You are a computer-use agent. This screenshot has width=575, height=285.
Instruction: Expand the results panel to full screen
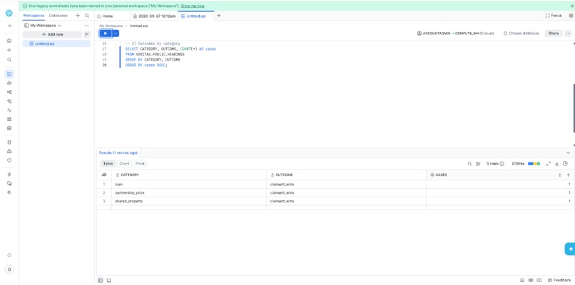[x=549, y=164]
